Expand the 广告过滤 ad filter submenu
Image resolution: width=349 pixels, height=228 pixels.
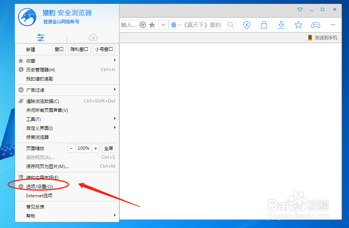point(67,90)
